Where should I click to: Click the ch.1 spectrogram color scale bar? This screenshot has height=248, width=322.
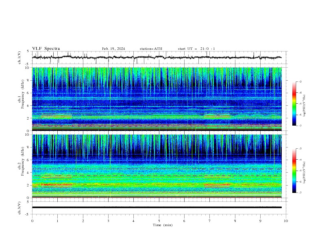point(294,104)
